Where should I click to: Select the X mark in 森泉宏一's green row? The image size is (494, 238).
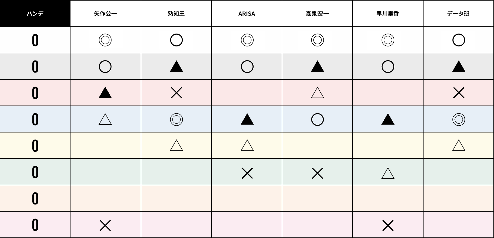click(317, 173)
